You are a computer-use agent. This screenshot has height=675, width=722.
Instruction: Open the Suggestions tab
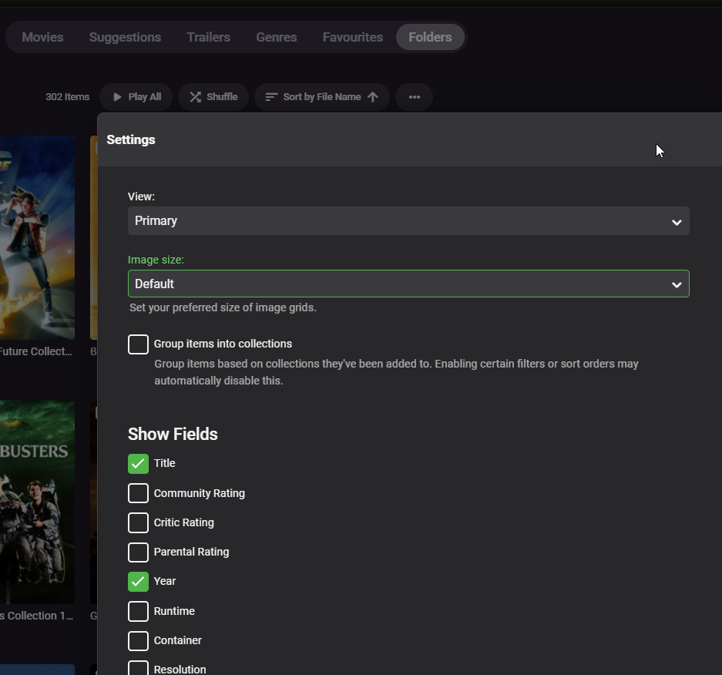tap(125, 37)
